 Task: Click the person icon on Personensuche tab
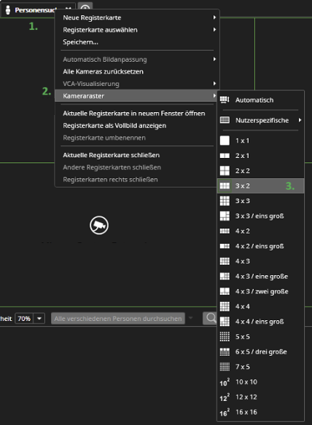click(8, 10)
